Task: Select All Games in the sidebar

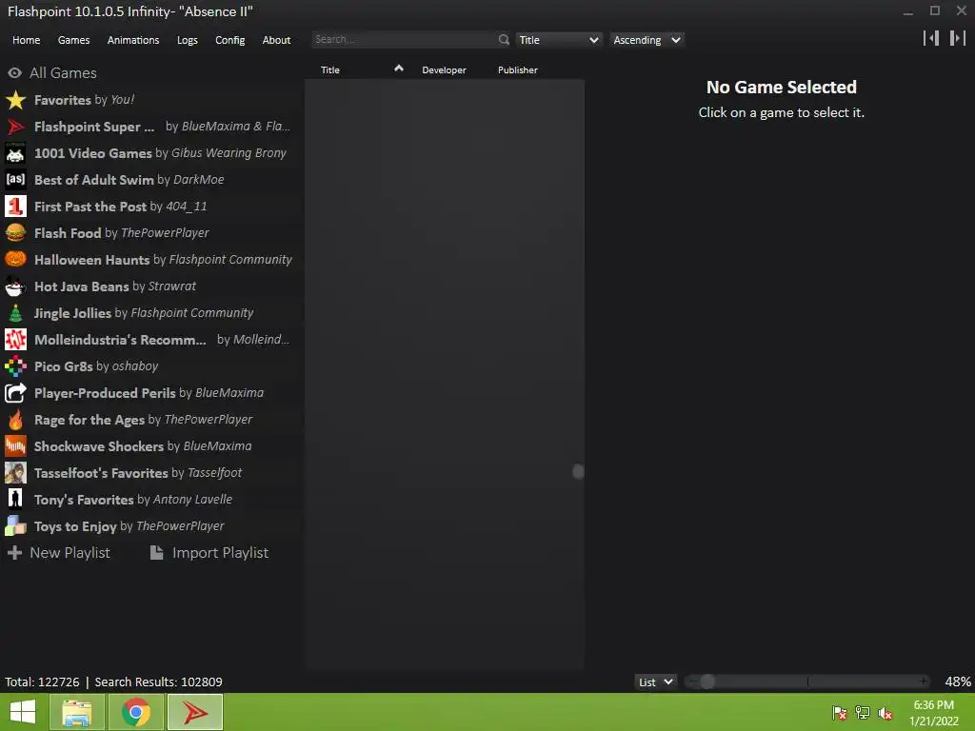Action: (x=52, y=72)
